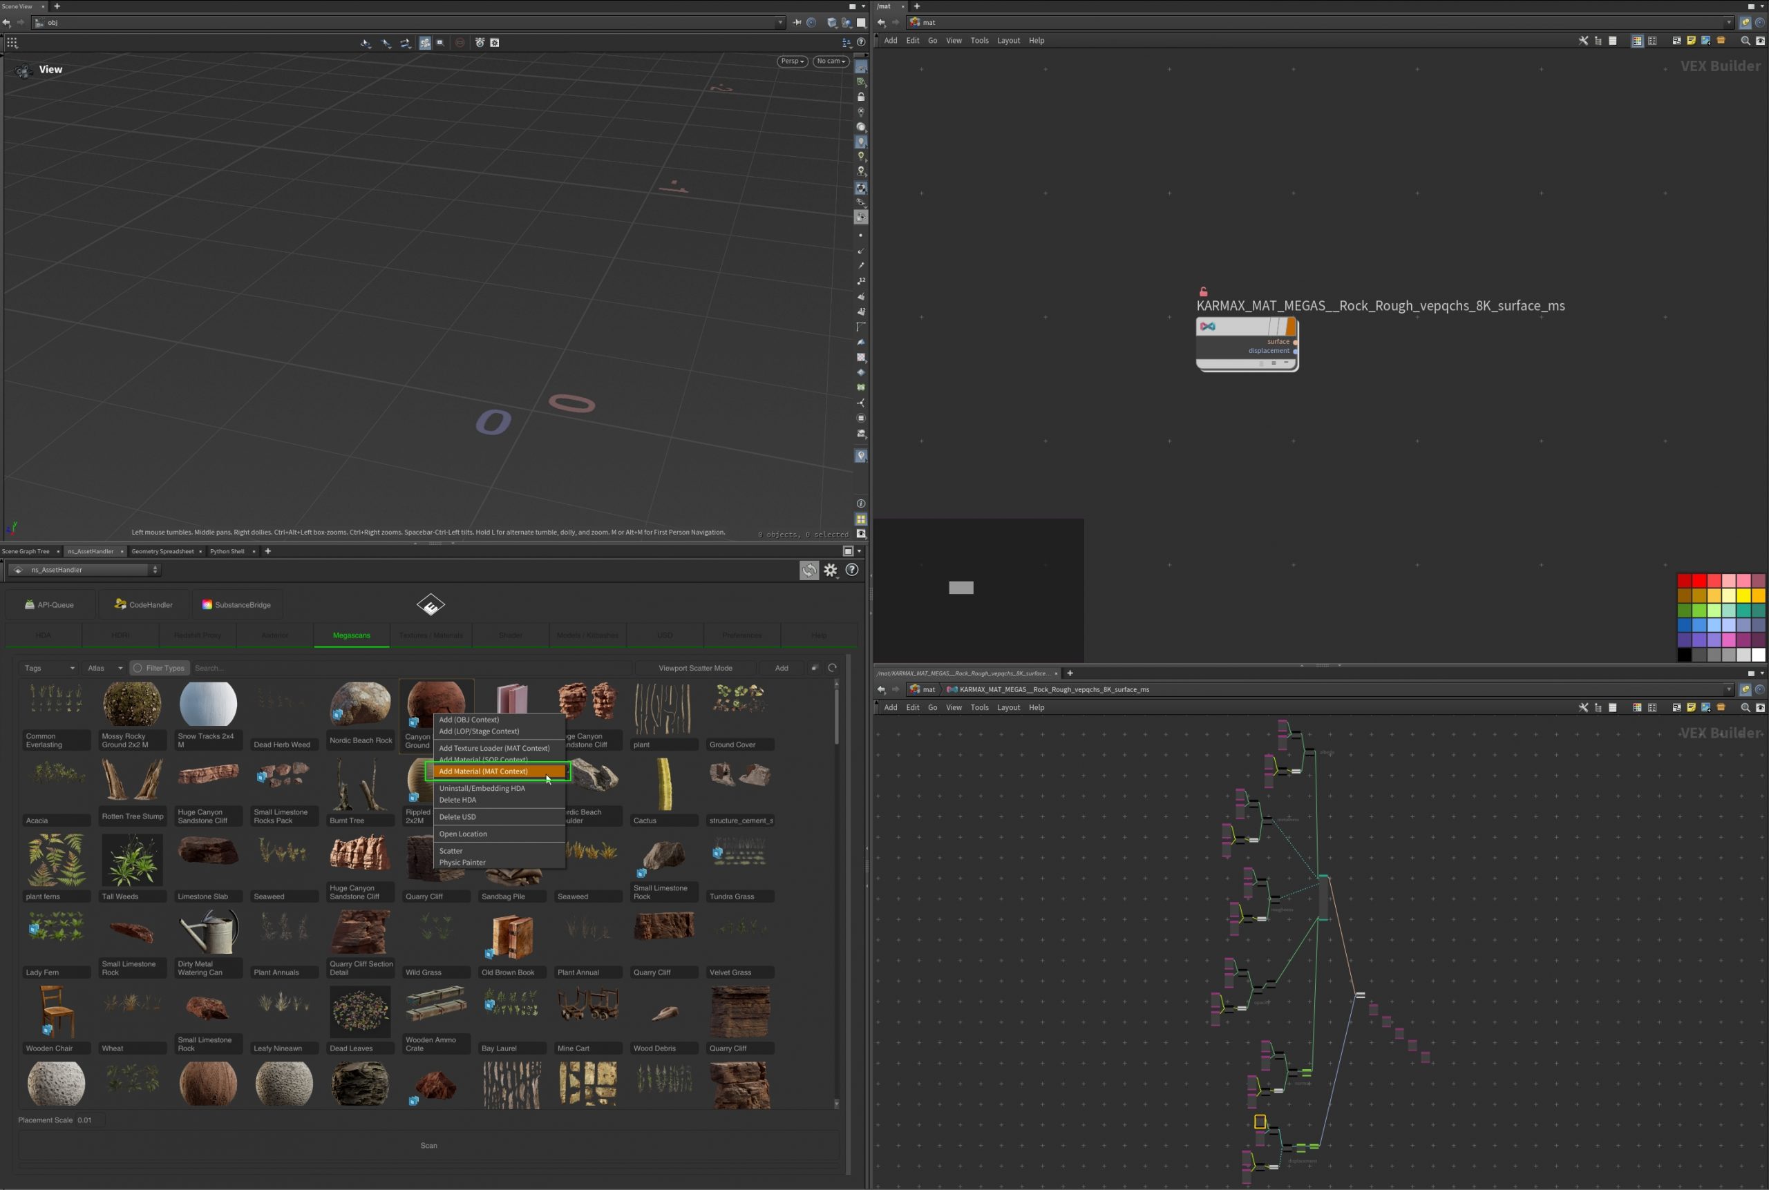Toggle the Filter Types radio button
This screenshot has width=1769, height=1190.
click(138, 668)
